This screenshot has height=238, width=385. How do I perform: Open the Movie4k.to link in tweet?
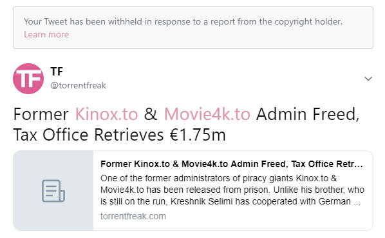[x=207, y=114]
